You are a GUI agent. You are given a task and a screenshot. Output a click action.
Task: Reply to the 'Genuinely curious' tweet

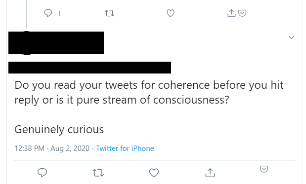tap(42, 173)
